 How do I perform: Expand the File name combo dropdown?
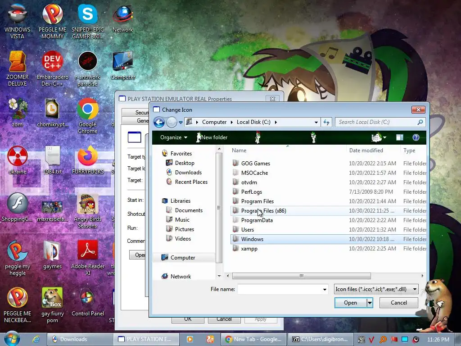(x=325, y=289)
